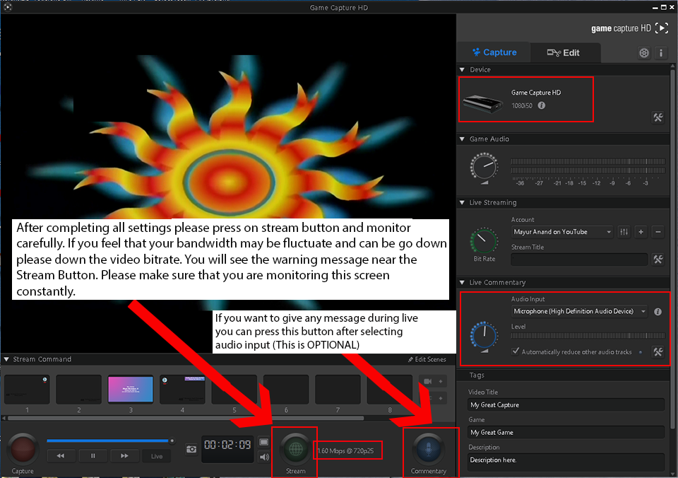Collapse the Live Streaming section
Image resolution: width=678 pixels, height=478 pixels.
(x=462, y=203)
